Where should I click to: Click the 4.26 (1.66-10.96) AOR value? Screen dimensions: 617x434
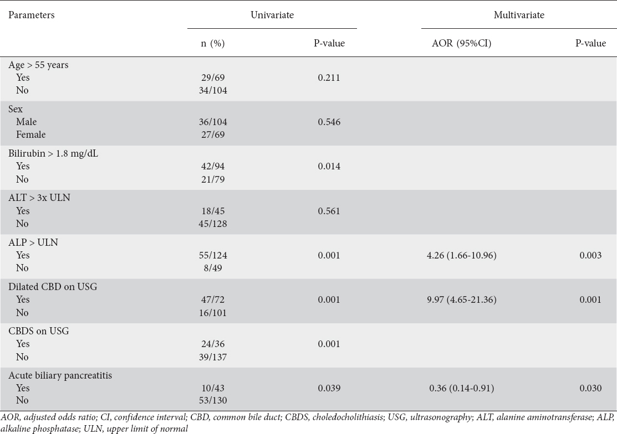[x=462, y=255]
